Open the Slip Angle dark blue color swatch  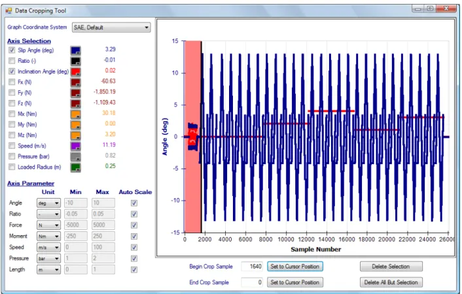pos(75,50)
